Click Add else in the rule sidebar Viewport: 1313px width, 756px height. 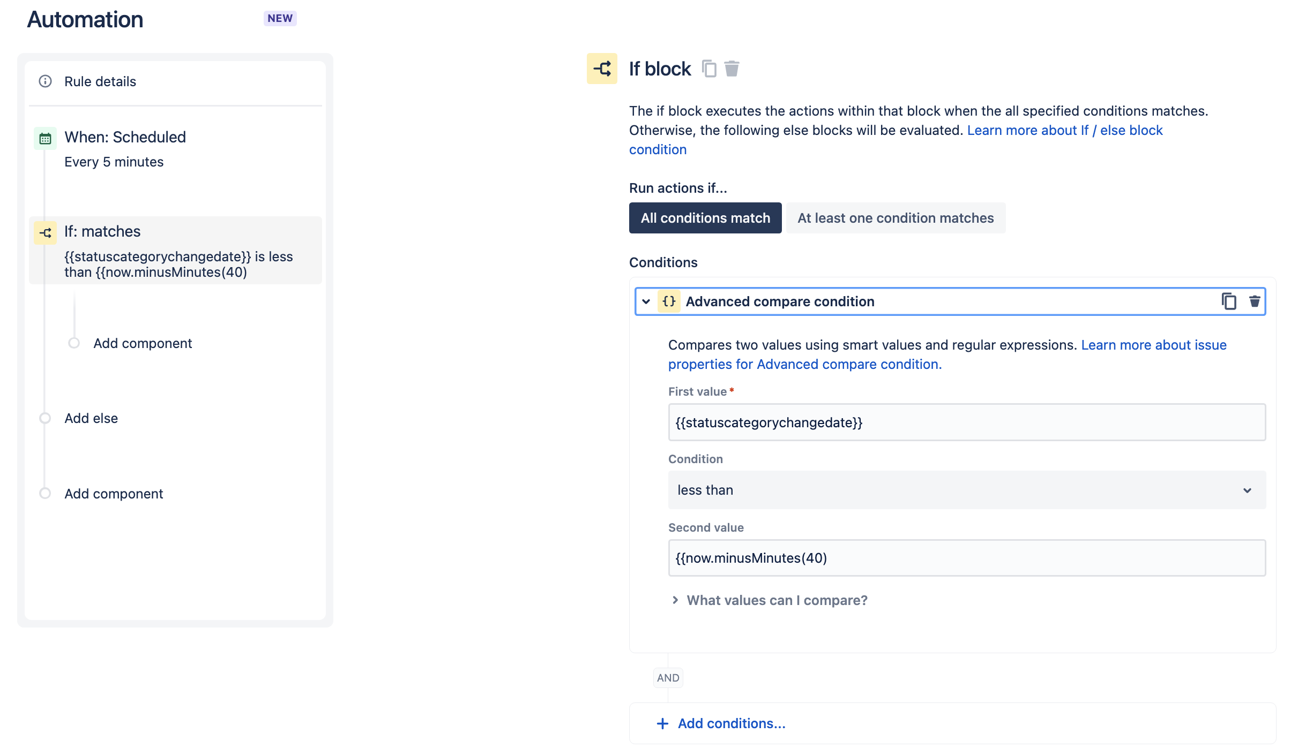tap(91, 418)
